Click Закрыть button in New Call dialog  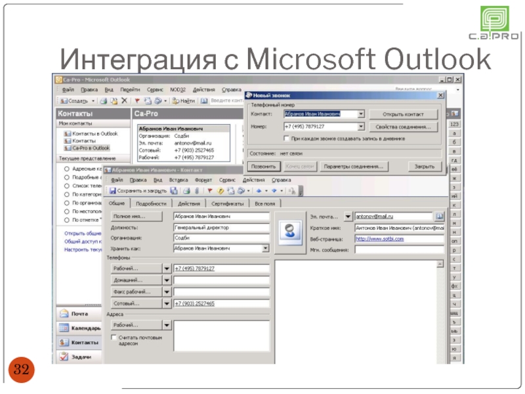pos(425,167)
